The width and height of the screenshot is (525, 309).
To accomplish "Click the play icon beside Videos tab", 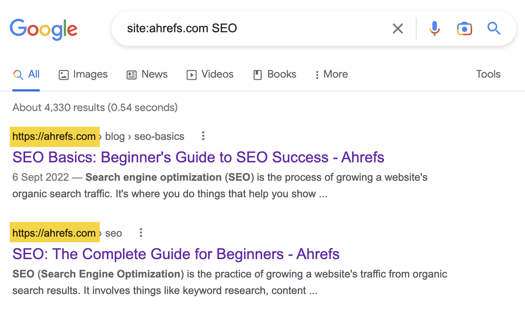I will [x=191, y=75].
